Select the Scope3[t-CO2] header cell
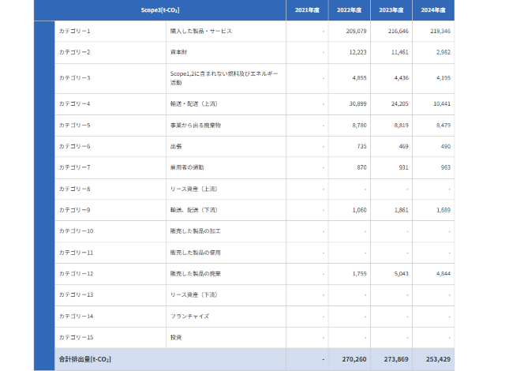The image size is (509, 371). tap(160, 10)
